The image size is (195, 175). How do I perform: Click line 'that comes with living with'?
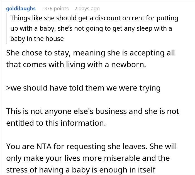[x=76, y=65]
